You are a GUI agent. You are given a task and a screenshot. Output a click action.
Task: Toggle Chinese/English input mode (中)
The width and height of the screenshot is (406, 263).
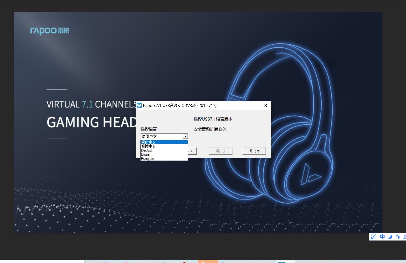382,236
